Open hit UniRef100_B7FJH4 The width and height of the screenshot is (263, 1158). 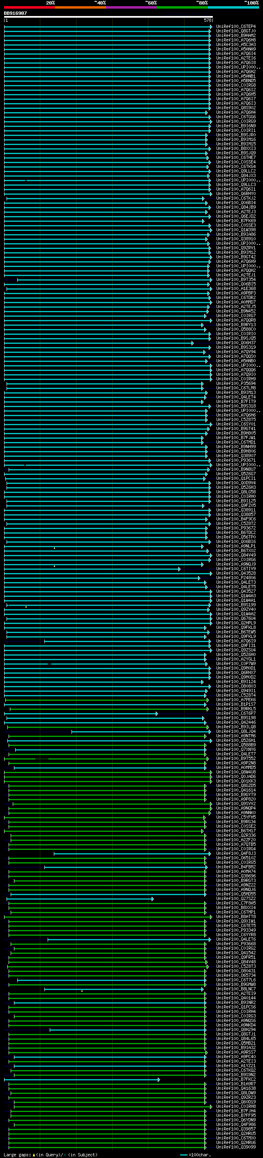235,1111
